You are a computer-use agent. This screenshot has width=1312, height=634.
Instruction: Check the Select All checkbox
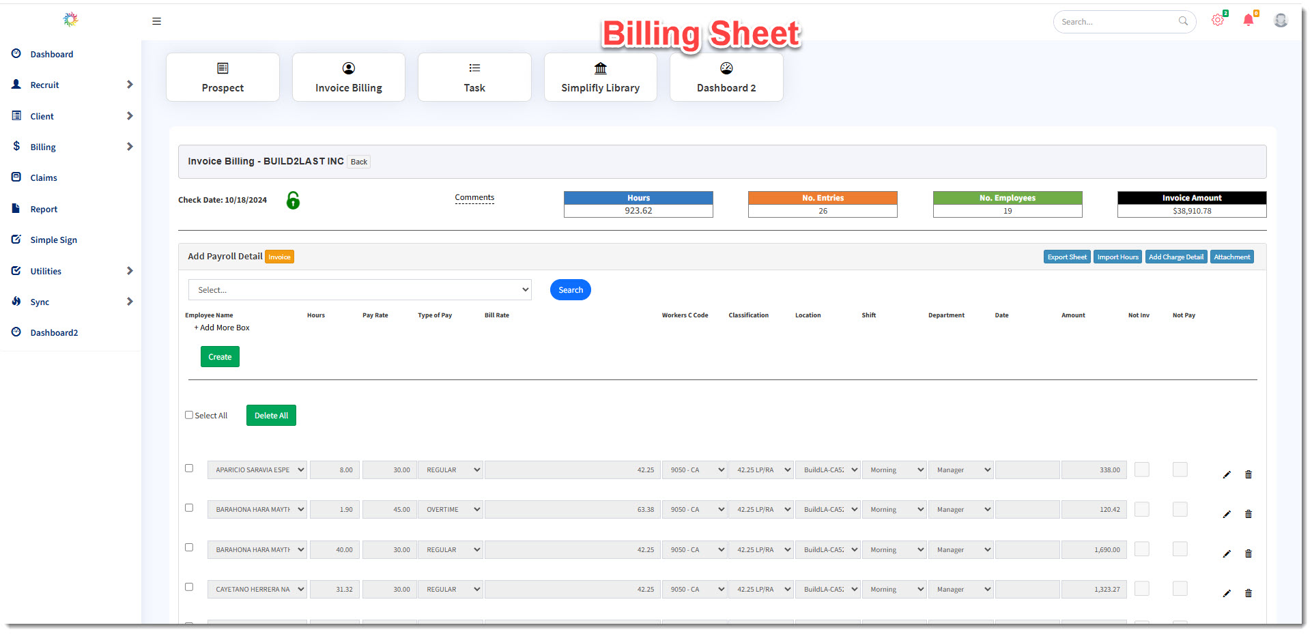[189, 415]
